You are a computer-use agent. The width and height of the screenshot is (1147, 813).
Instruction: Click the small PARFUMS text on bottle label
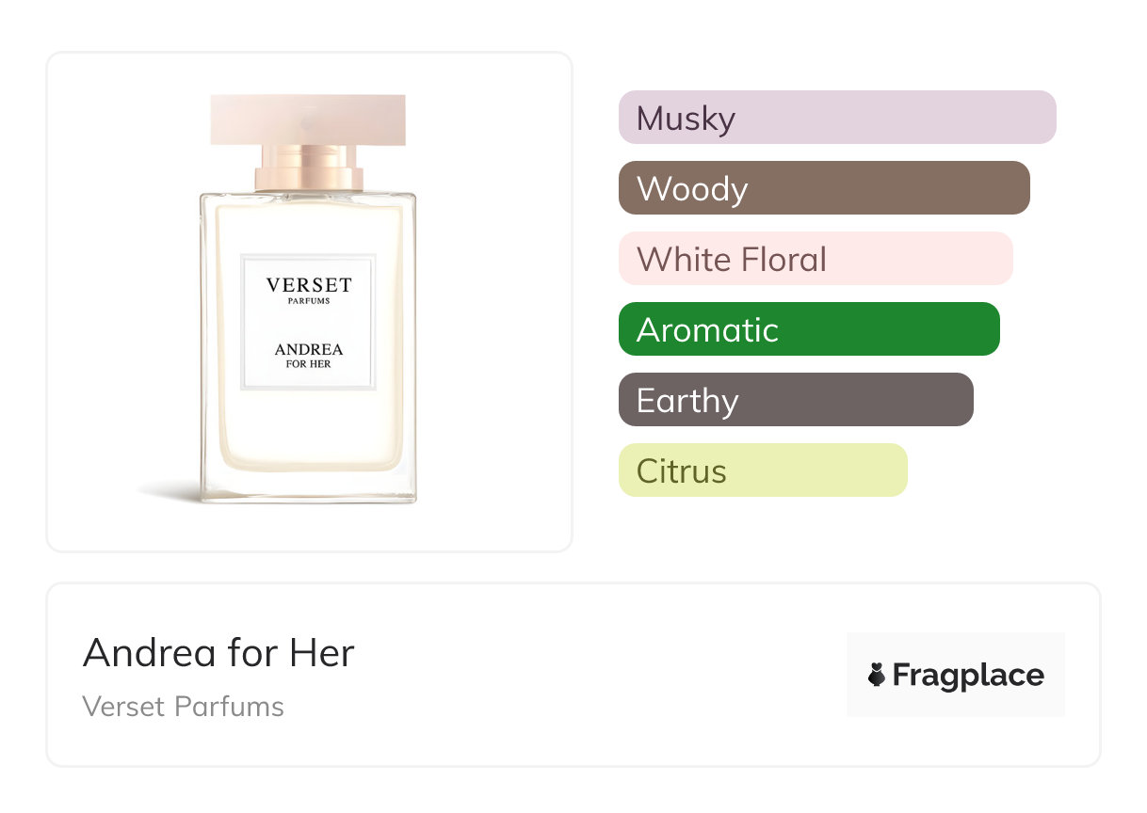309,302
